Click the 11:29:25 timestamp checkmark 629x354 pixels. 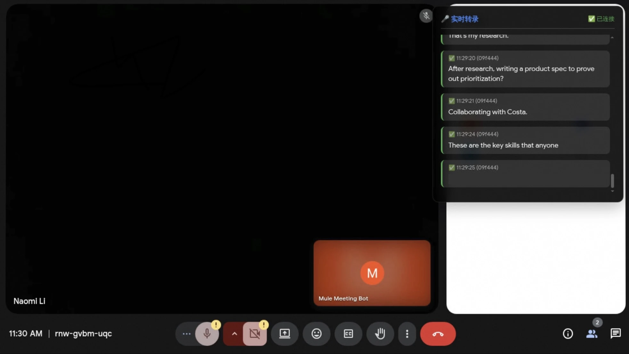[x=451, y=168]
